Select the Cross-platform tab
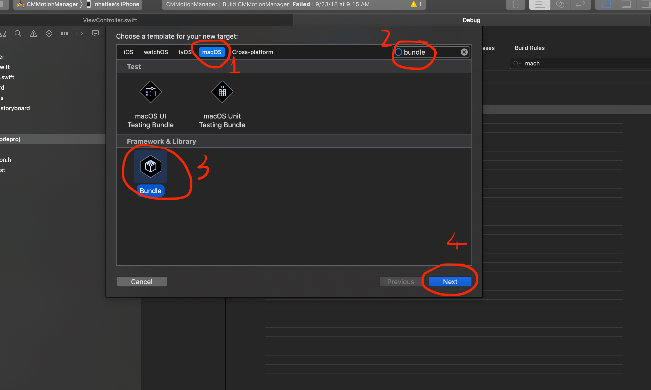The width and height of the screenshot is (651, 390). [252, 52]
